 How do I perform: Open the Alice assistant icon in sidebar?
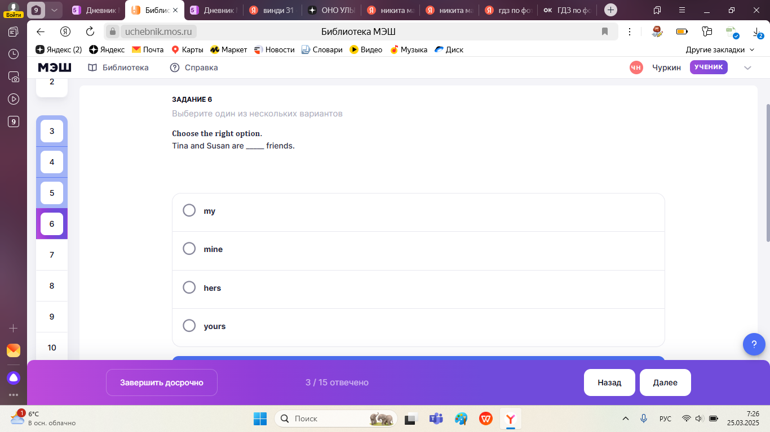click(x=14, y=377)
